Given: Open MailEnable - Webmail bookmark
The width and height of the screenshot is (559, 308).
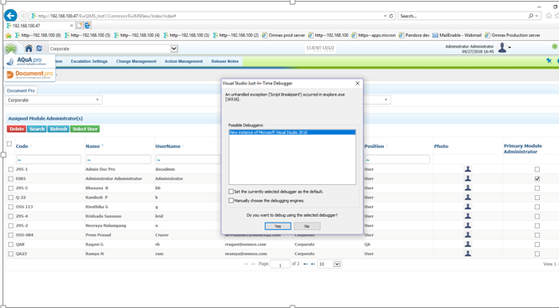Looking at the screenshot, I should coord(457,35).
